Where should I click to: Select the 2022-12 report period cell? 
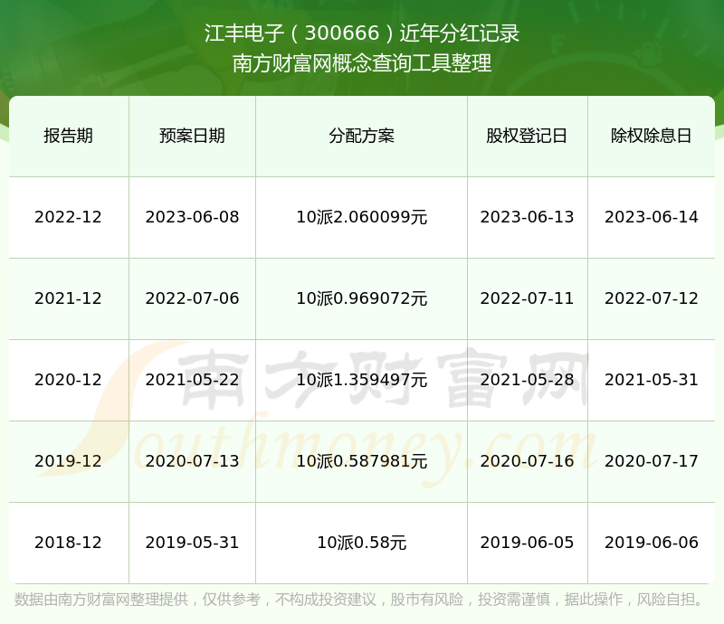pyautogui.click(x=69, y=217)
